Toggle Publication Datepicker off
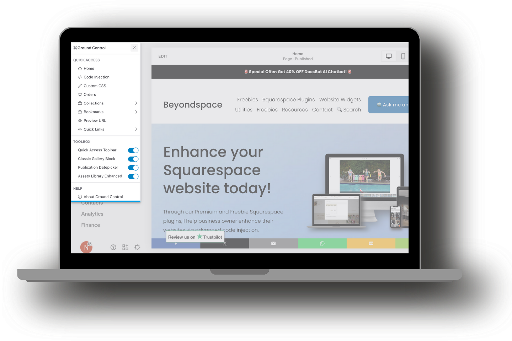Screen dimensions: 512x341 [133, 167]
